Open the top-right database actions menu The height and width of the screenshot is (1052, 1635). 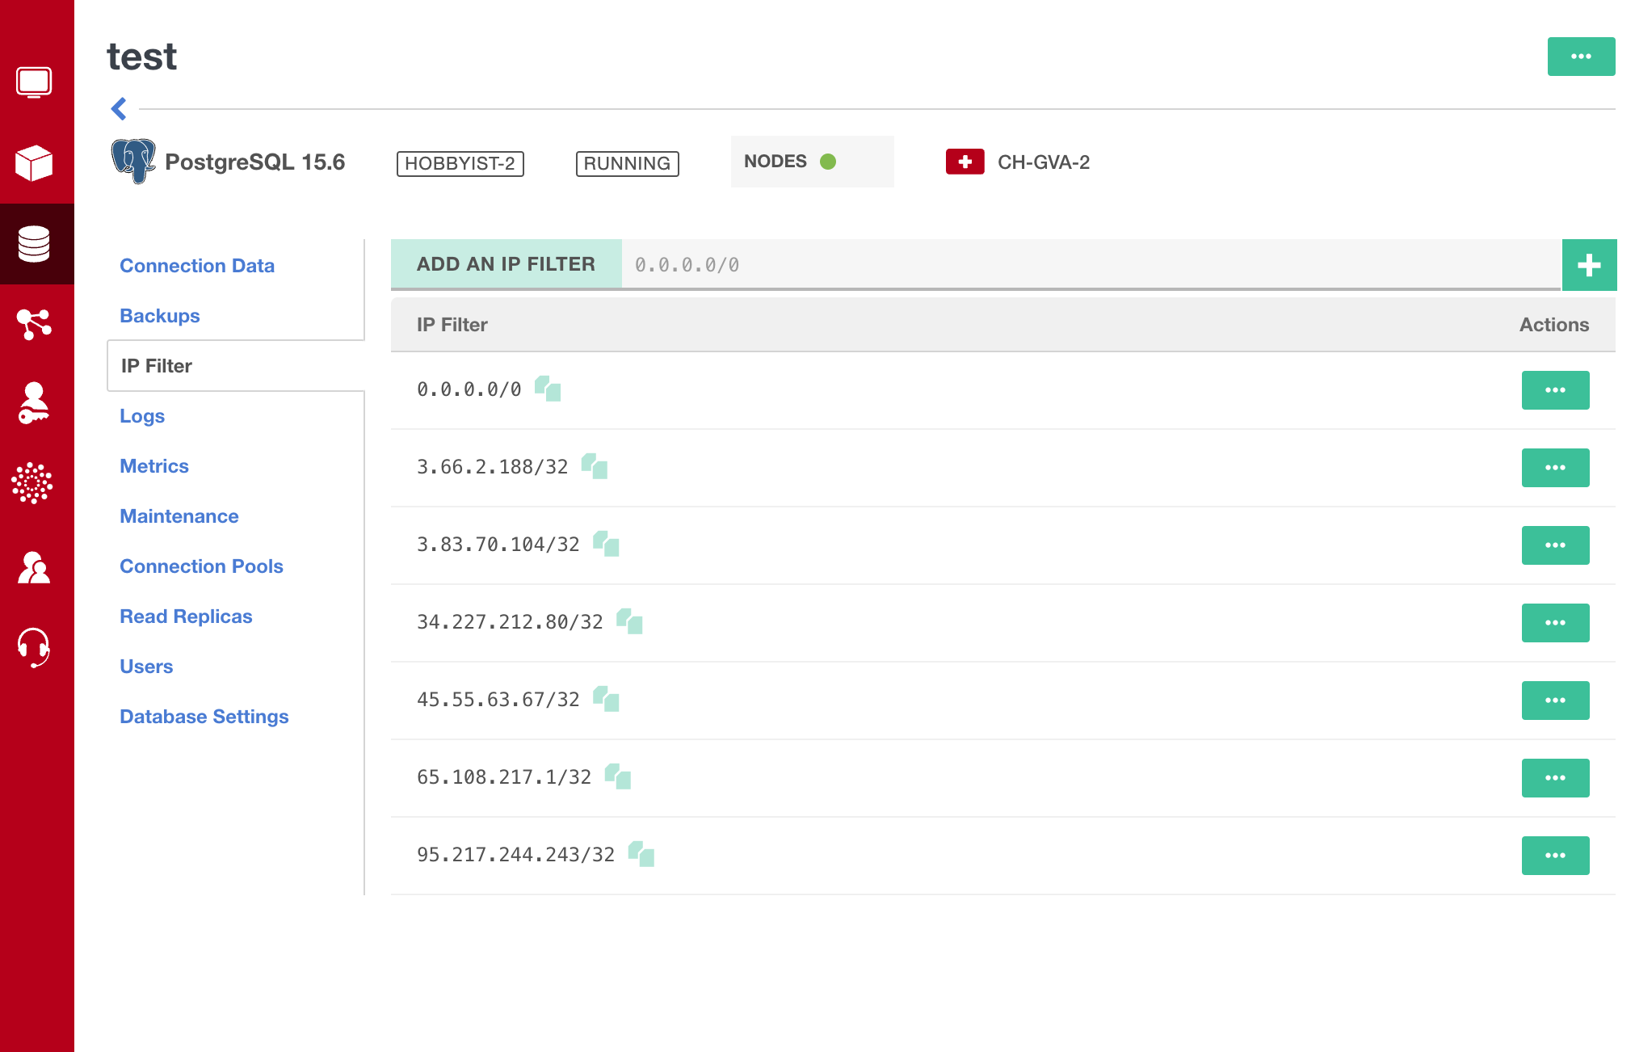1581,56
